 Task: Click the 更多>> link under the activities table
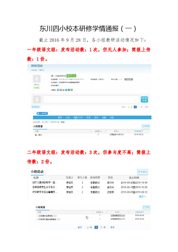[x=143, y=197]
